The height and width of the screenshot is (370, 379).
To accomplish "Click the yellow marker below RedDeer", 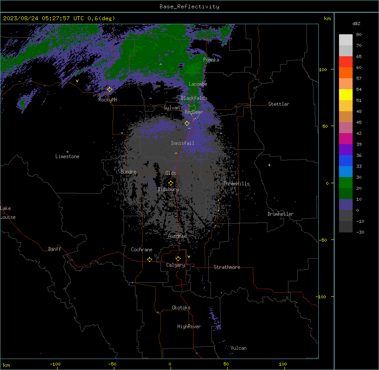I will point(187,123).
